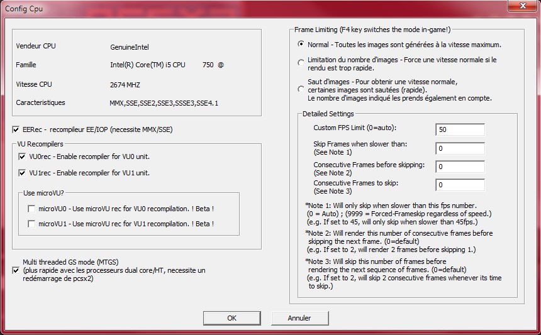Click the GenuineIntel vendor value

click(130, 47)
